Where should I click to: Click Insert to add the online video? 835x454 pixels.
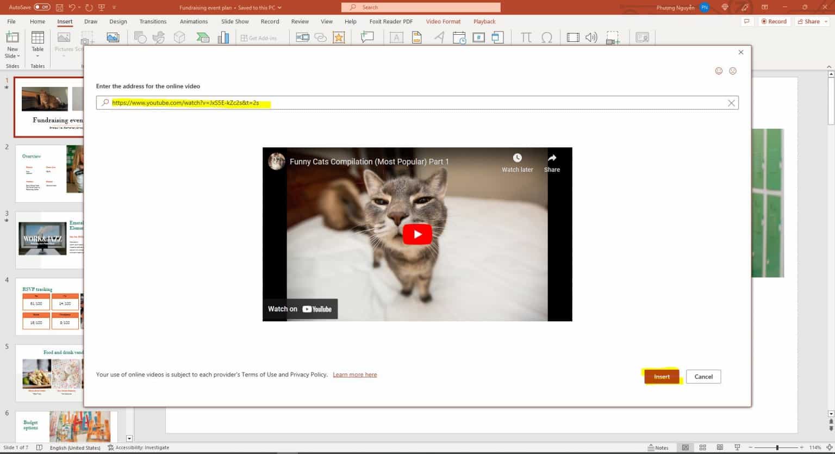pyautogui.click(x=661, y=376)
